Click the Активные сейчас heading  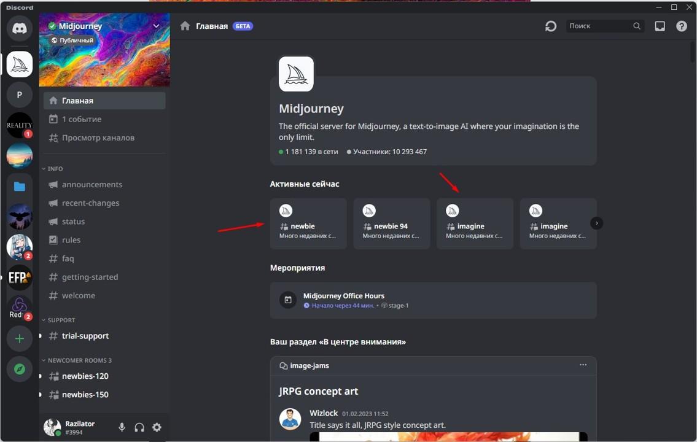point(305,184)
